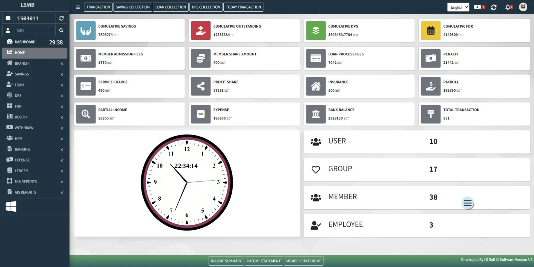Click the Income Summary button
Screen dimensions: 534x267
pyautogui.click(x=226, y=261)
